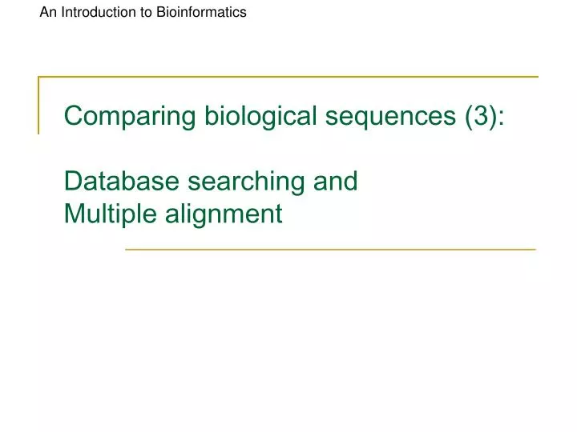Click the letter "D" starting "Database"
577x432 pixels.
pyautogui.click(x=73, y=182)
